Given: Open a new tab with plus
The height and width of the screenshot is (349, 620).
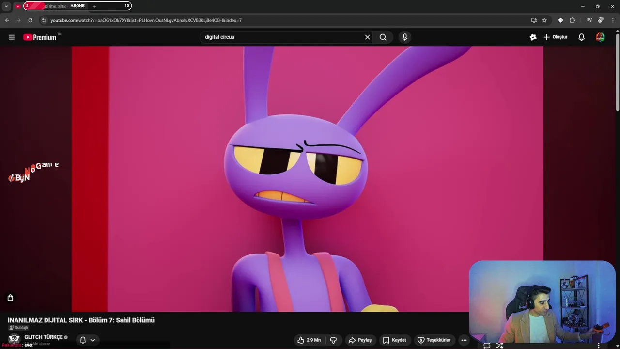Looking at the screenshot, I should point(94,6).
